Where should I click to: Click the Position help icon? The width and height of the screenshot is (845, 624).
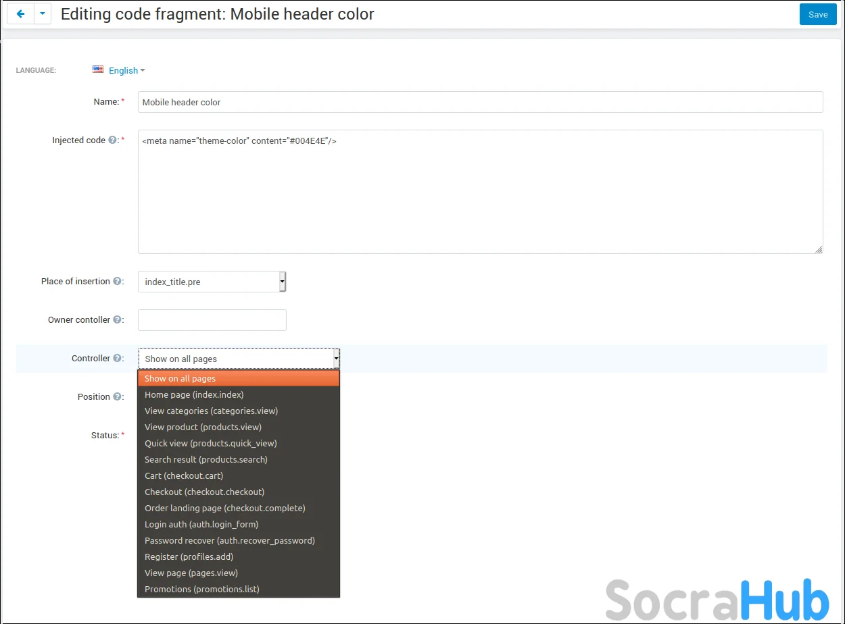117,397
